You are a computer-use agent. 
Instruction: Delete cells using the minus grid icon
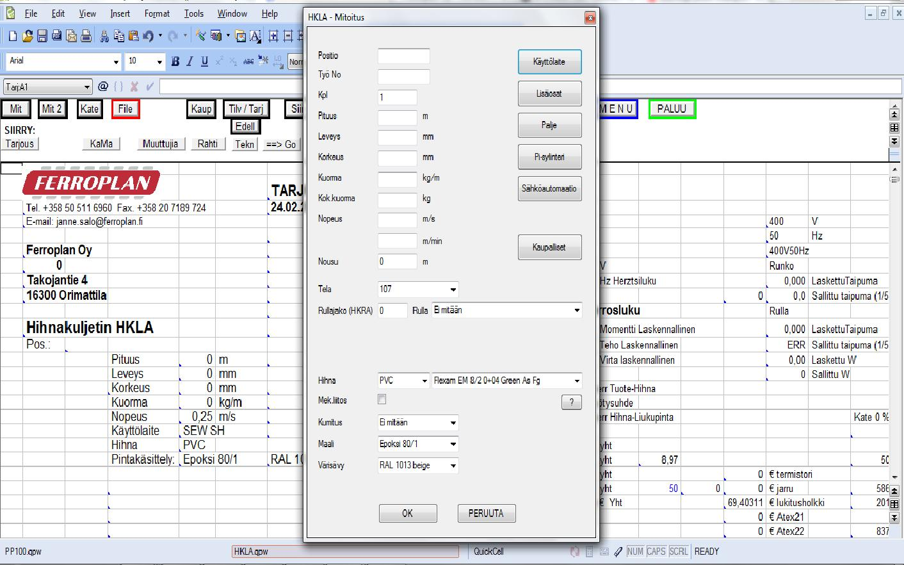(x=288, y=37)
